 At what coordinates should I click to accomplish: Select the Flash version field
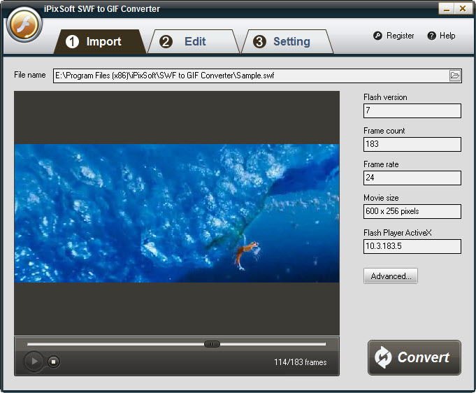coord(412,110)
